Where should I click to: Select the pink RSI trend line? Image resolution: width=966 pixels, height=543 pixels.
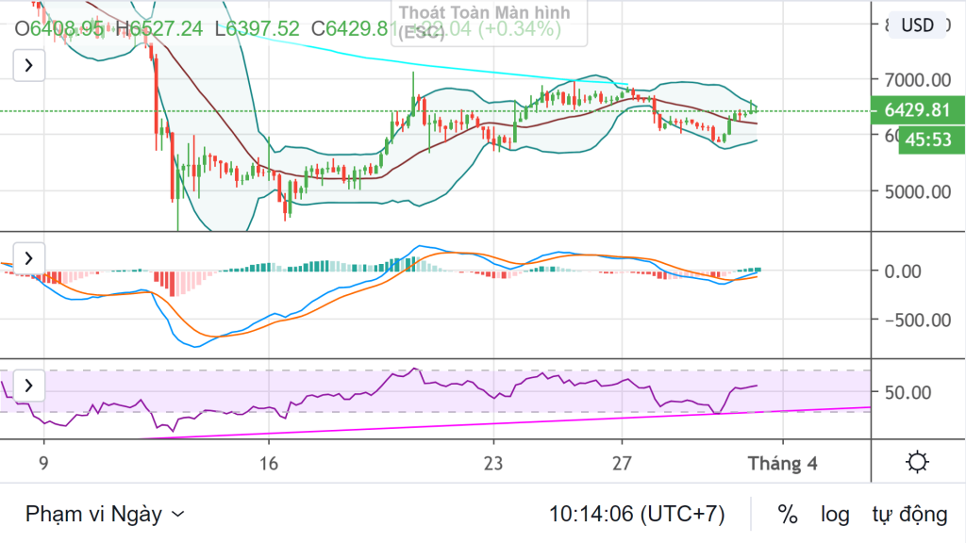tap(566, 420)
